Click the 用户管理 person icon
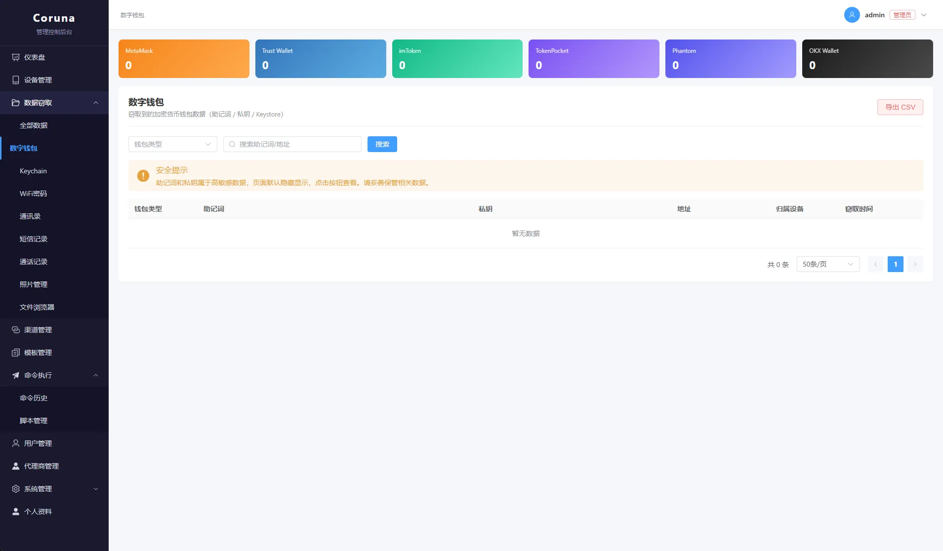Viewport: 943px width, 551px height. 16,443
